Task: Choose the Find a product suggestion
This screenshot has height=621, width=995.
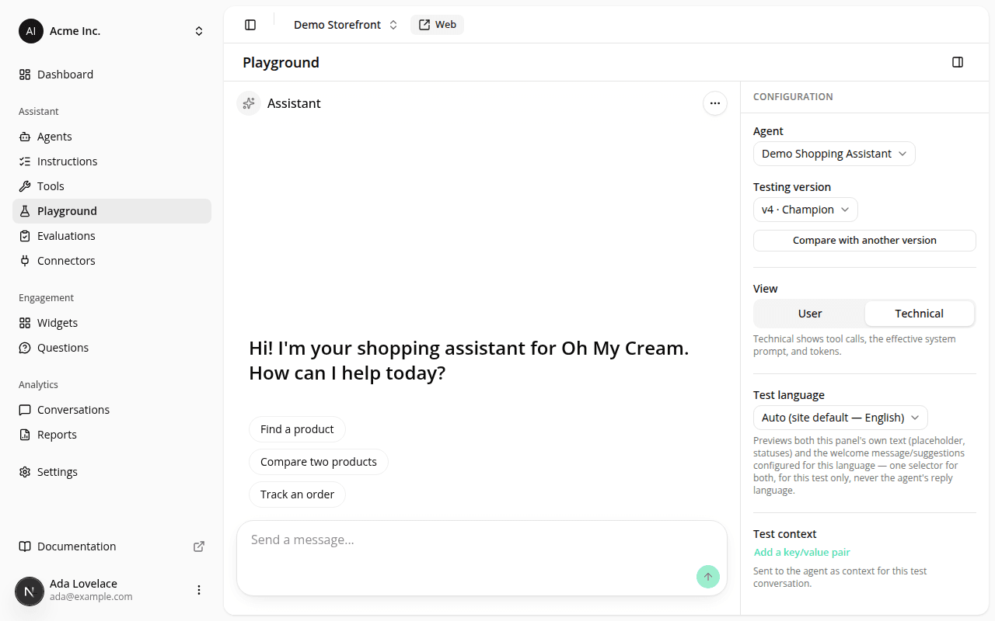Action: (x=297, y=429)
